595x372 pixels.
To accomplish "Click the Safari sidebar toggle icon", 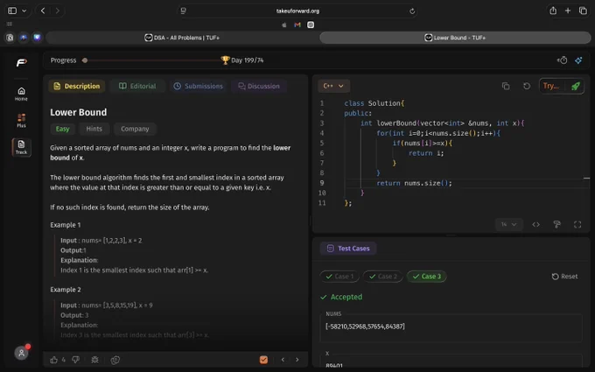I will (x=12, y=11).
